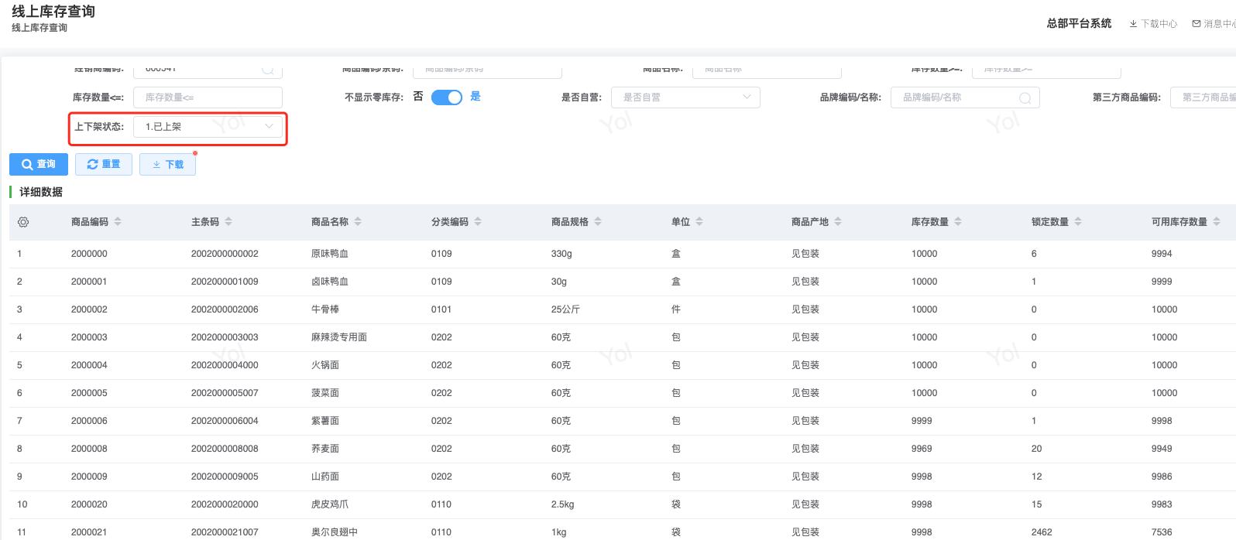Select the 原味鸭血 table row

click(x=330, y=254)
